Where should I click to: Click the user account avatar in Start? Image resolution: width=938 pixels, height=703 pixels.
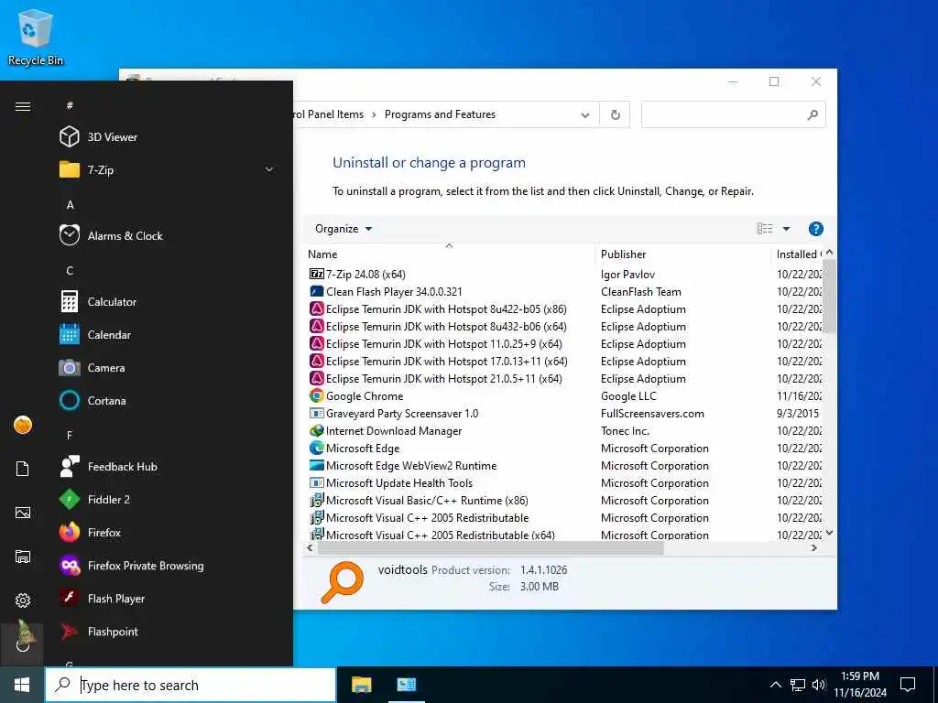[23, 425]
